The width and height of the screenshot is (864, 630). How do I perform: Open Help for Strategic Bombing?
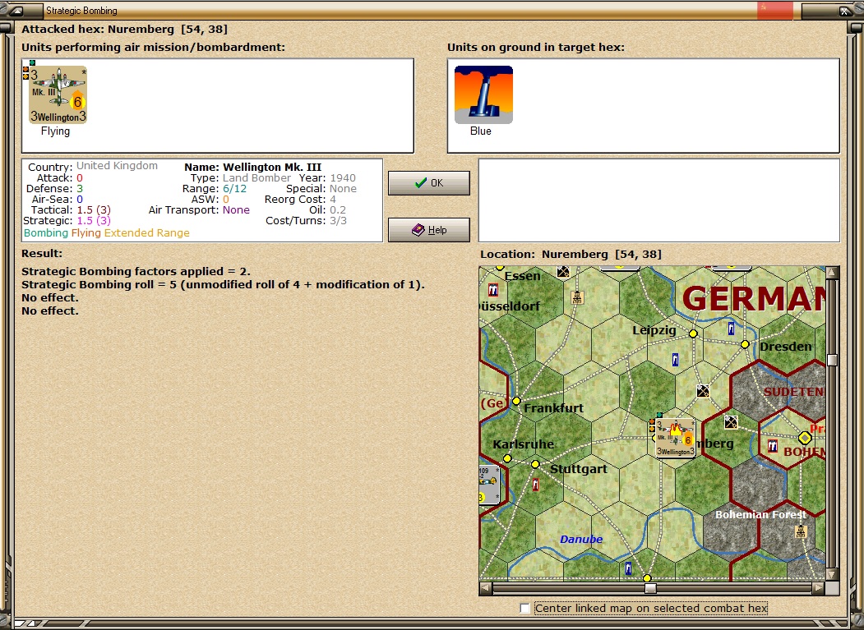(428, 230)
